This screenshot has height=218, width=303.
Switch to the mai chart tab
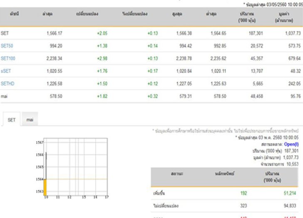30,119
